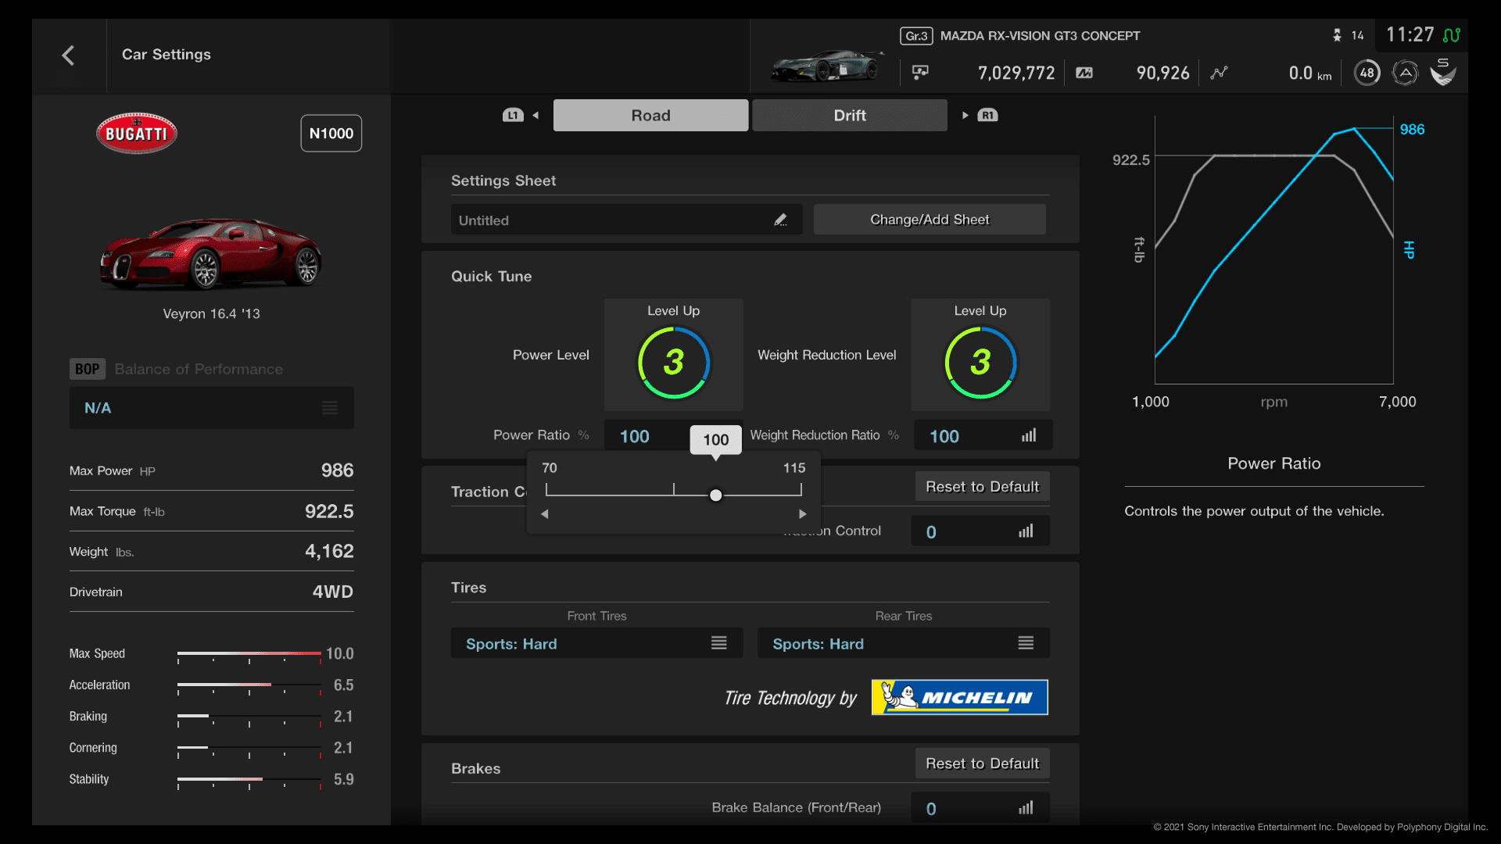The image size is (1501, 844).
Task: Click the 986 HP peak label on graph
Action: [x=1412, y=129]
